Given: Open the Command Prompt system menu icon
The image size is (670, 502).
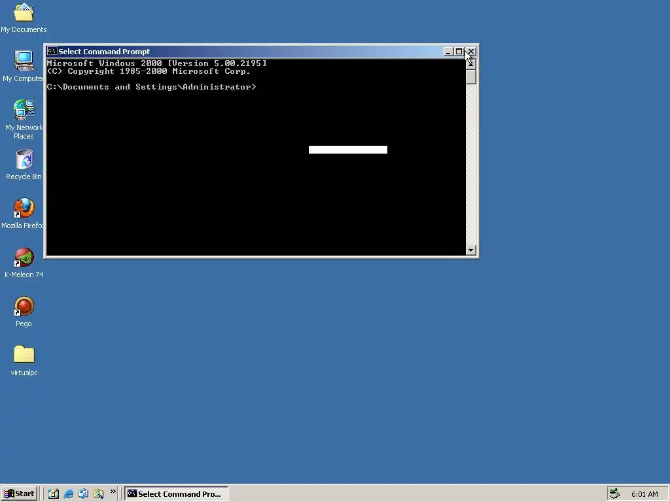Looking at the screenshot, I should coord(52,51).
